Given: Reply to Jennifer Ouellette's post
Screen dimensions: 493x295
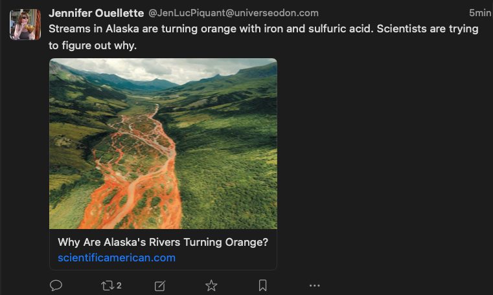Looking at the screenshot, I should [56, 285].
